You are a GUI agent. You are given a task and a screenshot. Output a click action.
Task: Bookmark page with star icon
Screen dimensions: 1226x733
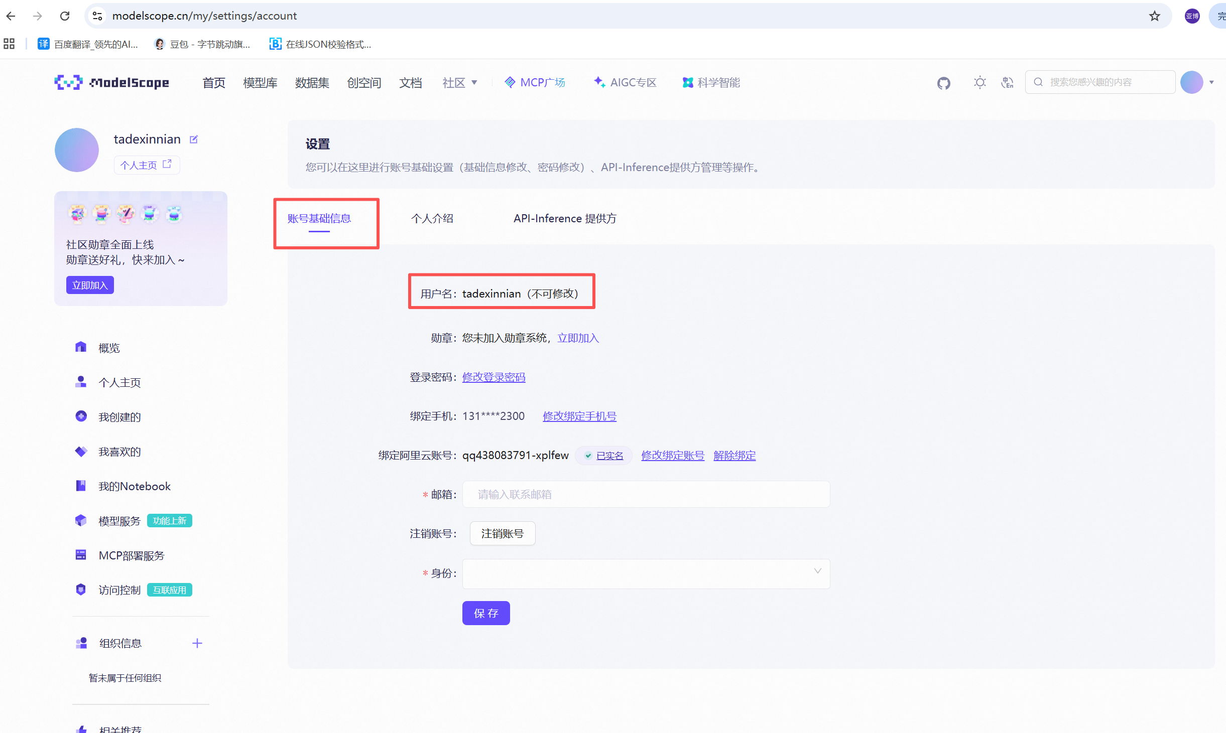pos(1155,16)
